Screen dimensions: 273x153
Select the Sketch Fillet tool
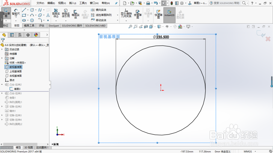click(40, 20)
